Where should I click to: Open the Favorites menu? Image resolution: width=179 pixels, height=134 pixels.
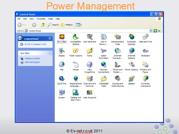pyautogui.click(x=41, y=19)
